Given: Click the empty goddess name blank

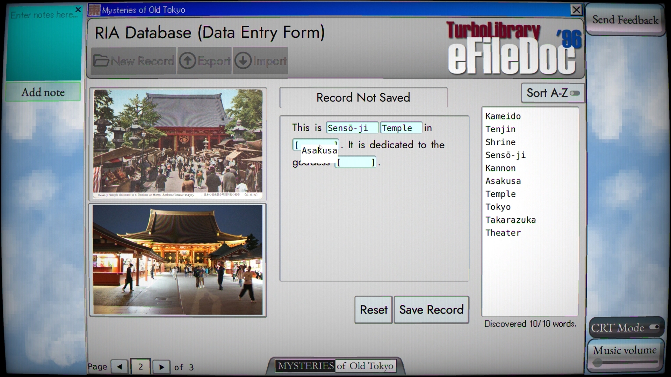Looking at the screenshot, I should (x=355, y=162).
